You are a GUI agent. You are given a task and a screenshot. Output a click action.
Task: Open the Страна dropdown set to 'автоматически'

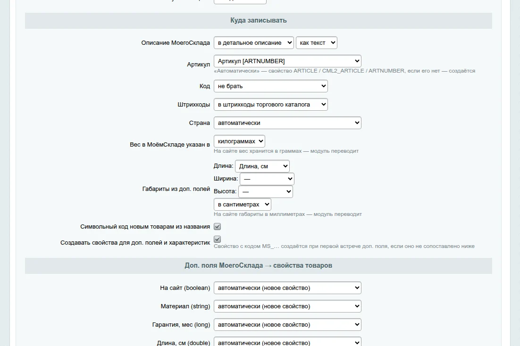click(x=287, y=123)
